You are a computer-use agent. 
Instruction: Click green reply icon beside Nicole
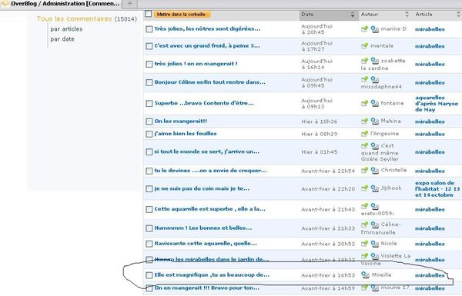click(x=364, y=243)
